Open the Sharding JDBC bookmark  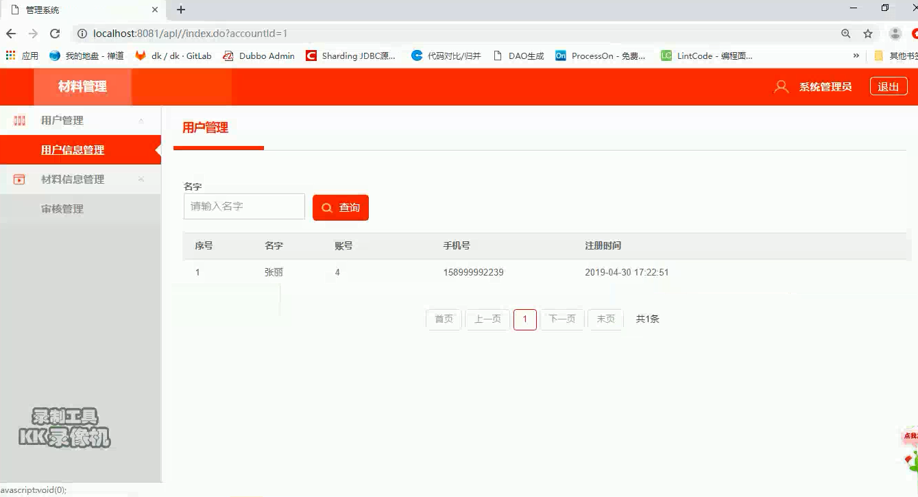coord(351,56)
